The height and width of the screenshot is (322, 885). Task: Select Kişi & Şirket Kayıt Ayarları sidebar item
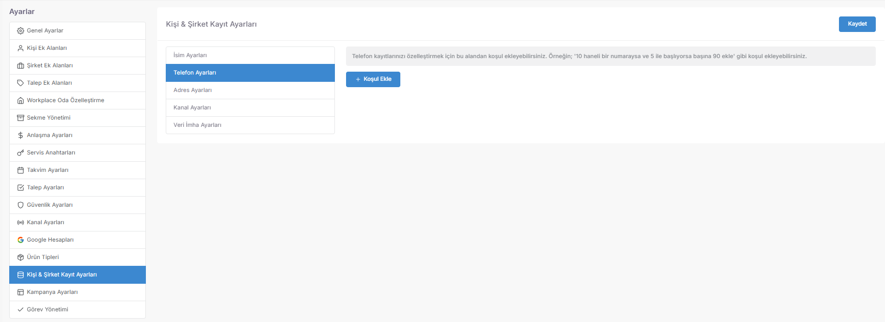78,275
